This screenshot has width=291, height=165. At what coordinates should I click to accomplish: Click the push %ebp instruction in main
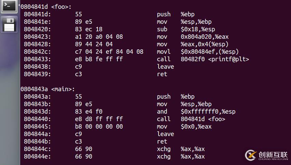pos(176,97)
